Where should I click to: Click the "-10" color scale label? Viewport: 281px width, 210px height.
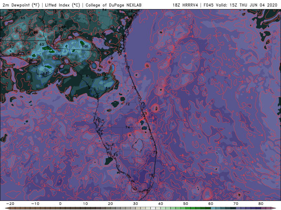(35, 204)
